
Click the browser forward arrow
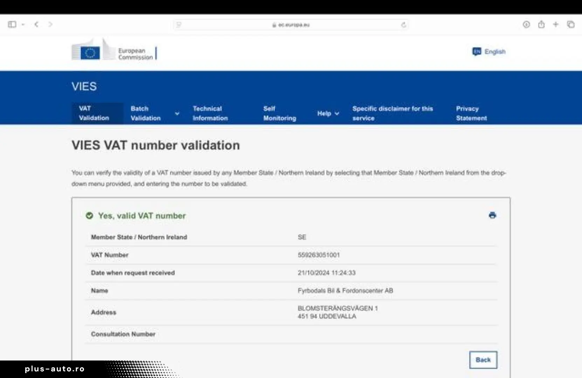[x=50, y=24]
